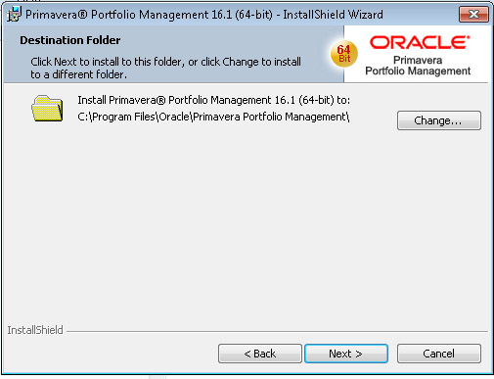Go back to the previous step

260,354
